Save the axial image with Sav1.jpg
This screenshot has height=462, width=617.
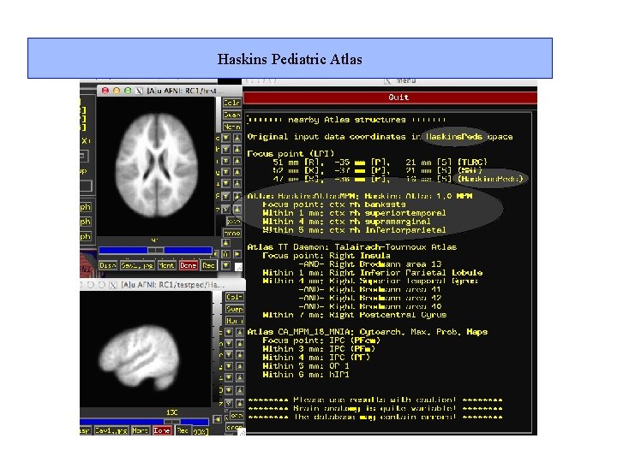[137, 265]
